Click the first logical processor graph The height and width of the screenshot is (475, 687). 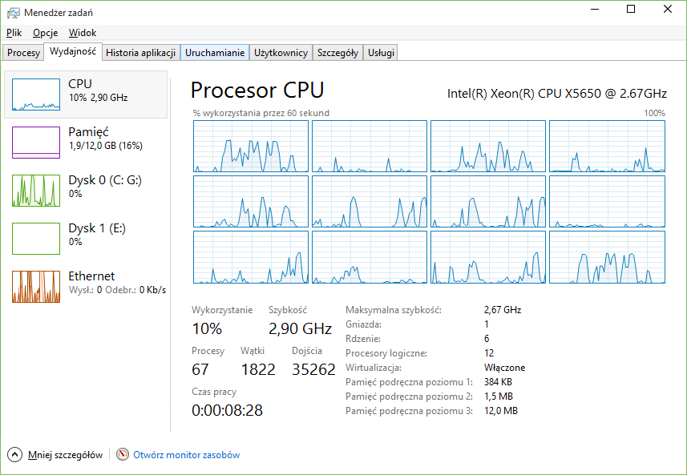(x=250, y=146)
